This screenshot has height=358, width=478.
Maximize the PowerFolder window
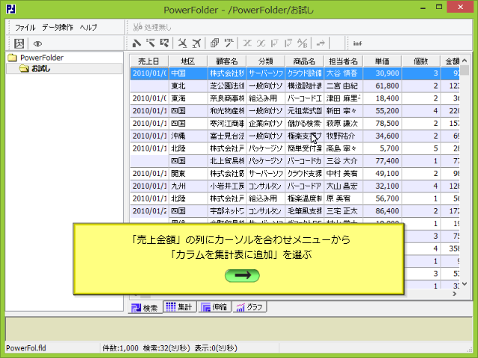pyautogui.click(x=439, y=7)
